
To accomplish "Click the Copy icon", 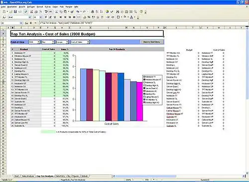I will (61, 11).
